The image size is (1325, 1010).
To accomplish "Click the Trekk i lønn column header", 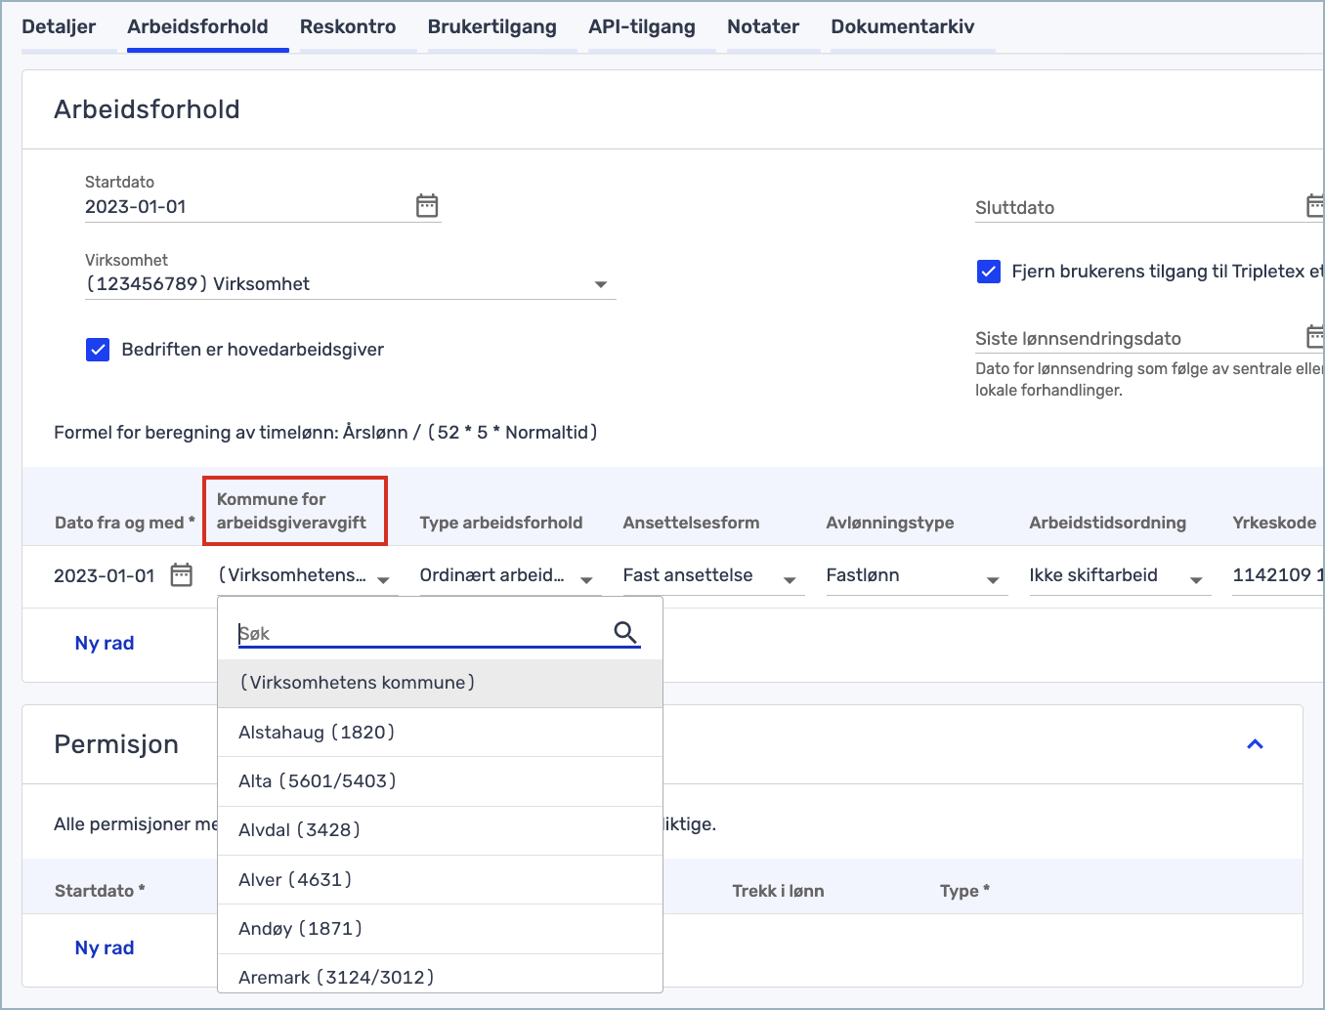I will pyautogui.click(x=779, y=891).
